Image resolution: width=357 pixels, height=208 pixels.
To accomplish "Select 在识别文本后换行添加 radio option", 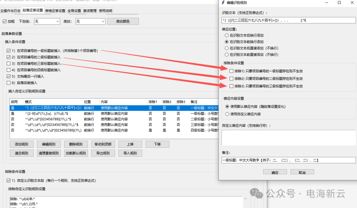I will click(x=226, y=35).
